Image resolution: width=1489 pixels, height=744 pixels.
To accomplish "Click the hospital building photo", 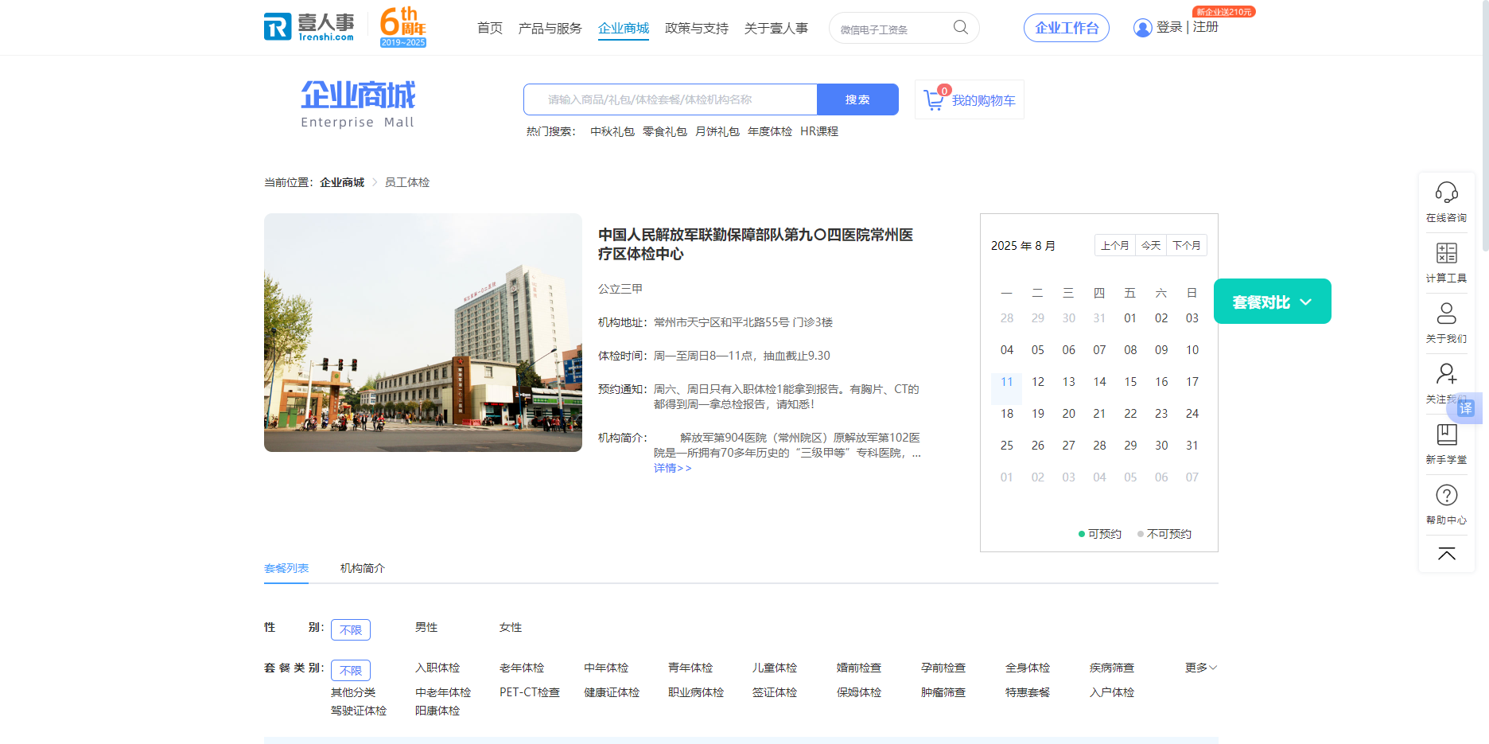I will 423,333.
